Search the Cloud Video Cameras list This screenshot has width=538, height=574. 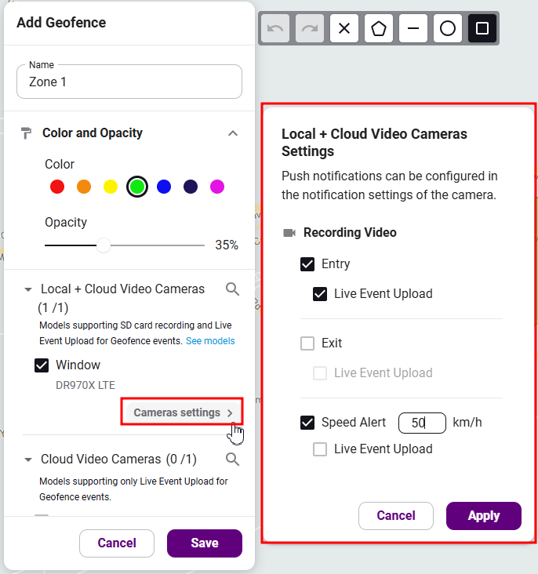click(232, 459)
